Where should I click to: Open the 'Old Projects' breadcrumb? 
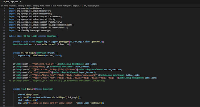(10, 6)
